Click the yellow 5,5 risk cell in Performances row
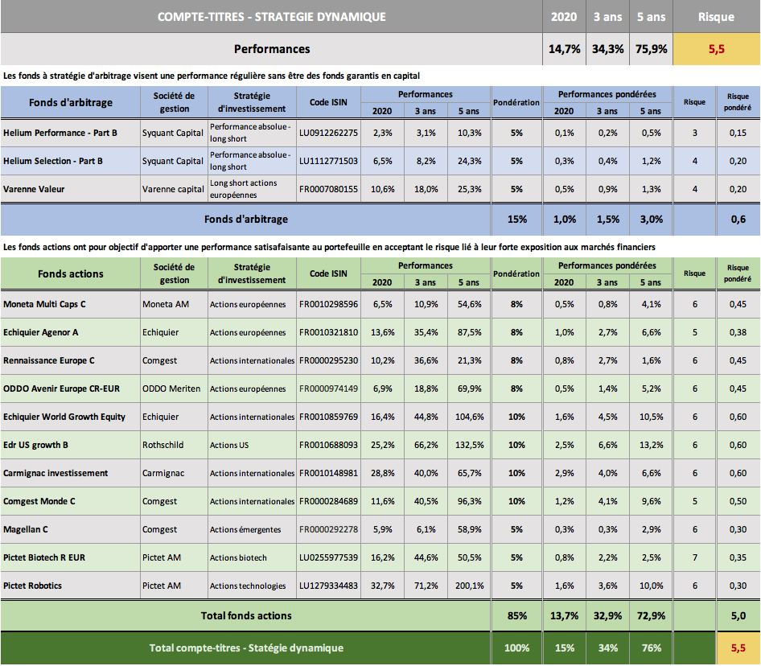Viewport: 761px width, 666px height. (716, 49)
